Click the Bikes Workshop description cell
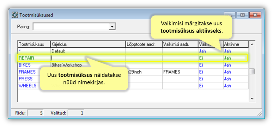This screenshot has width=273, height=127. tap(88, 65)
